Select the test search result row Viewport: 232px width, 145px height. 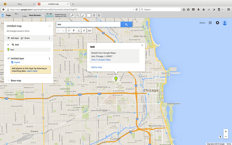pyautogui.click(x=28, y=50)
